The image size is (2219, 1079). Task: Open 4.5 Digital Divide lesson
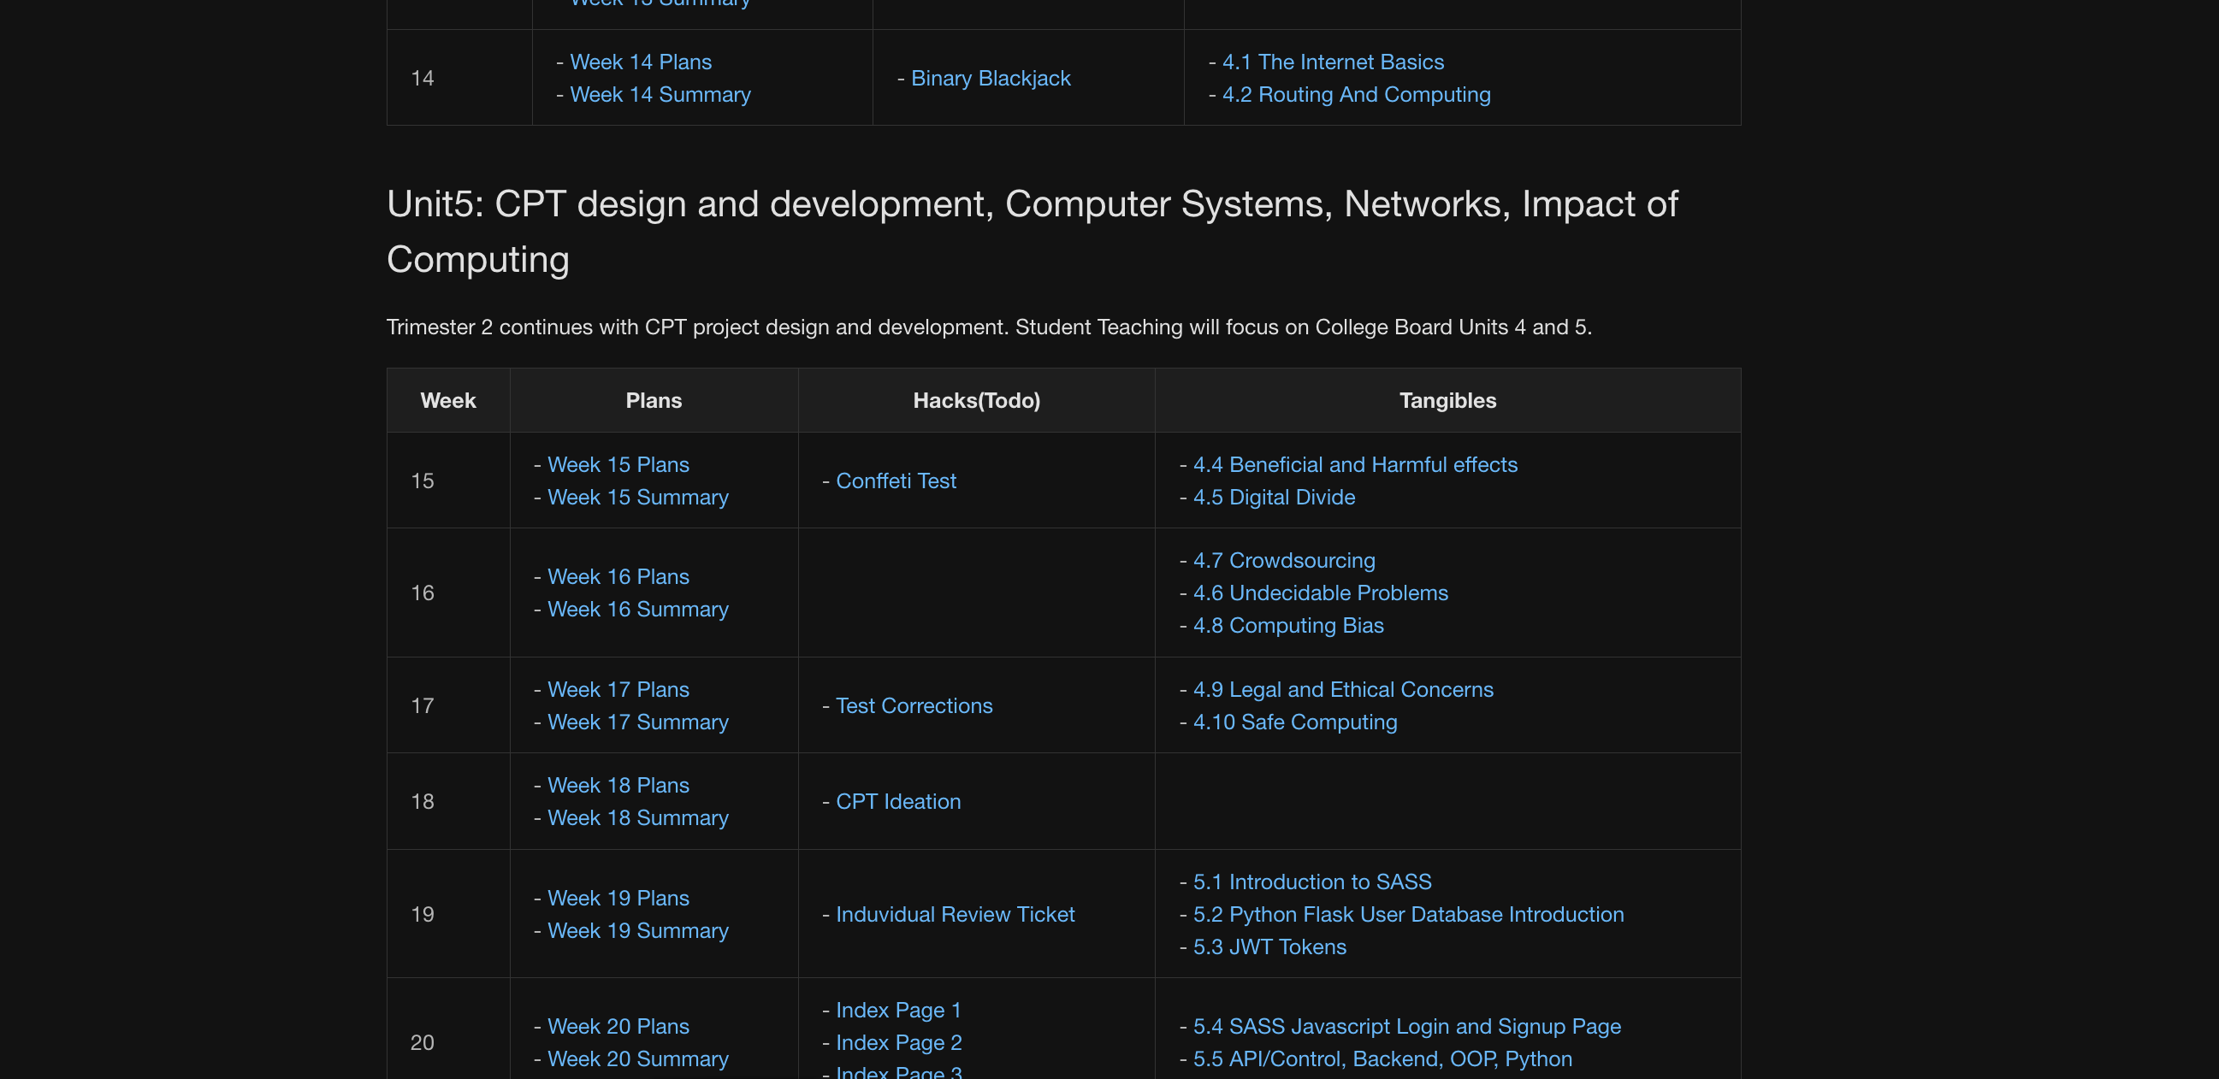tap(1273, 498)
